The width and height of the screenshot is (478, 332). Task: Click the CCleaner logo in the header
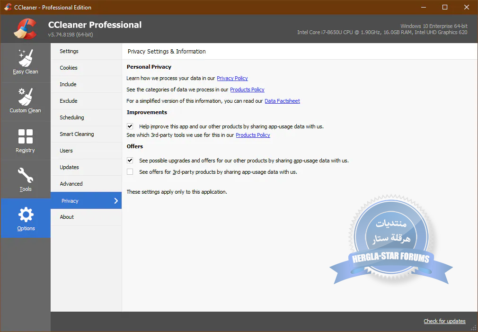25,29
